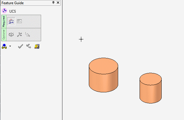Toggle the Feature Guide pin
Screen dimensions: 184x120
[x=53, y=3]
